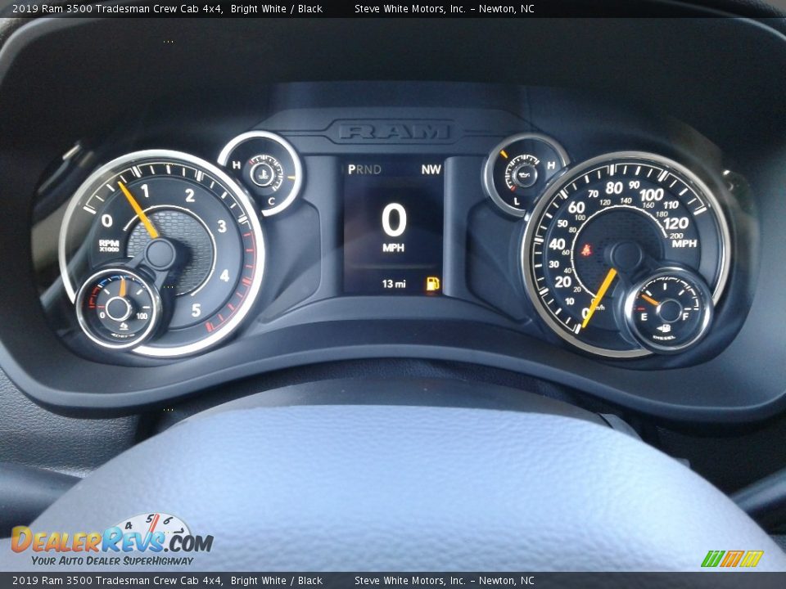Image resolution: width=786 pixels, height=589 pixels.
Task: Click the DealerRevs.com logo
Action: pyautogui.click(x=111, y=541)
